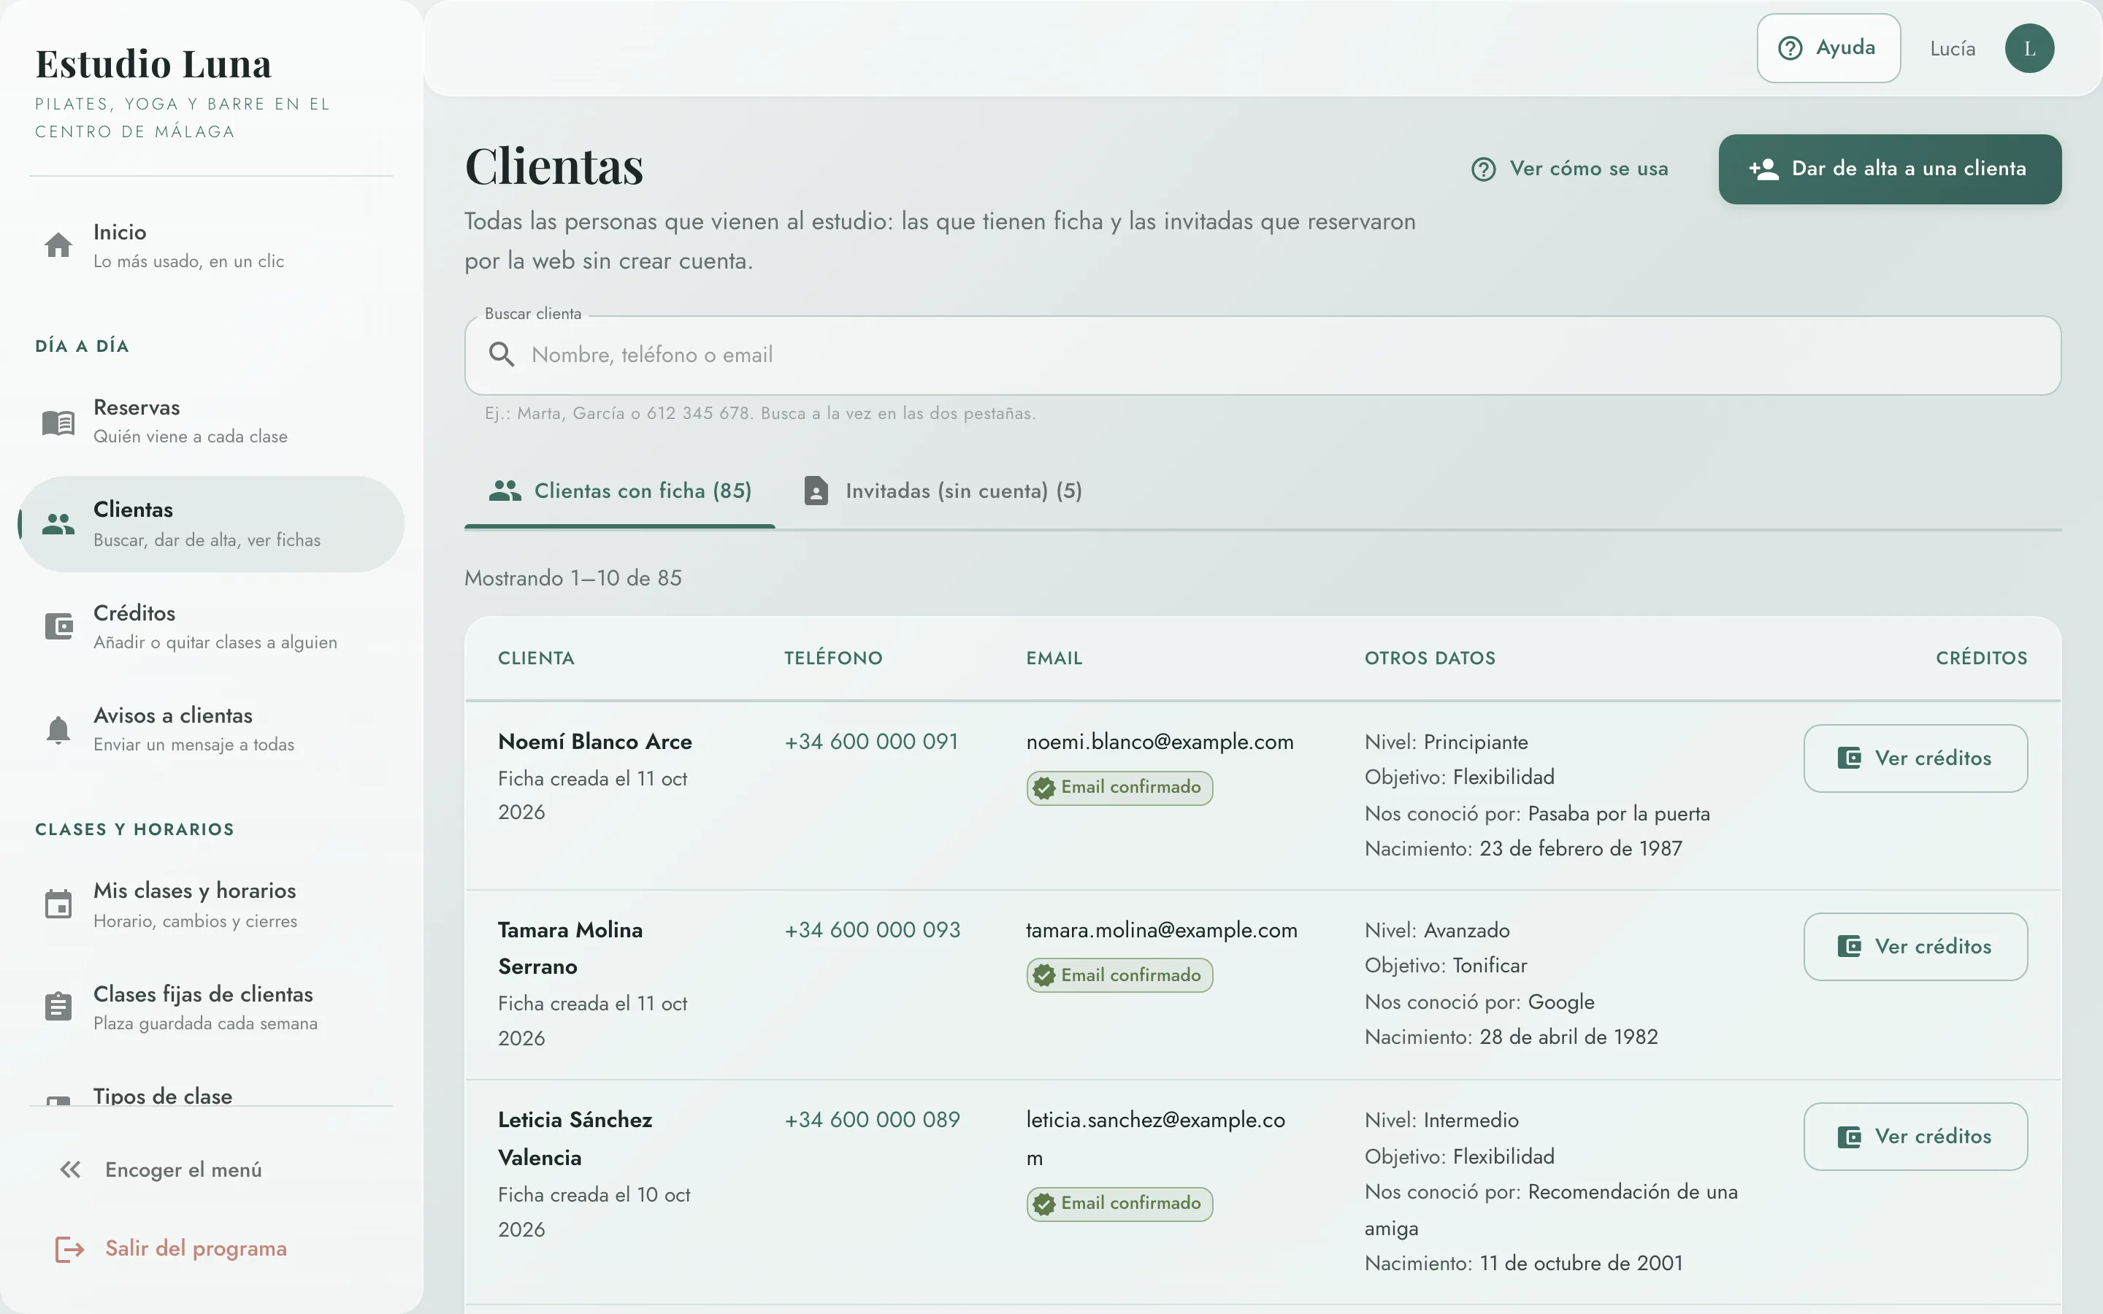Switch to Invitadas (sin cuenta) tab
This screenshot has width=2103, height=1314.
pos(942,491)
